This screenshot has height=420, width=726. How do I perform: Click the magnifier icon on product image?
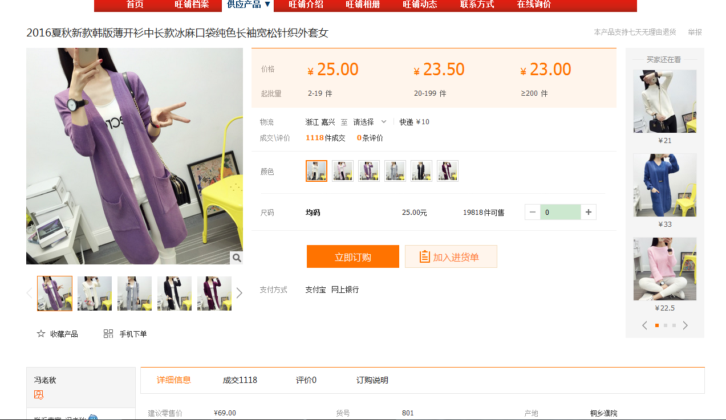[236, 258]
